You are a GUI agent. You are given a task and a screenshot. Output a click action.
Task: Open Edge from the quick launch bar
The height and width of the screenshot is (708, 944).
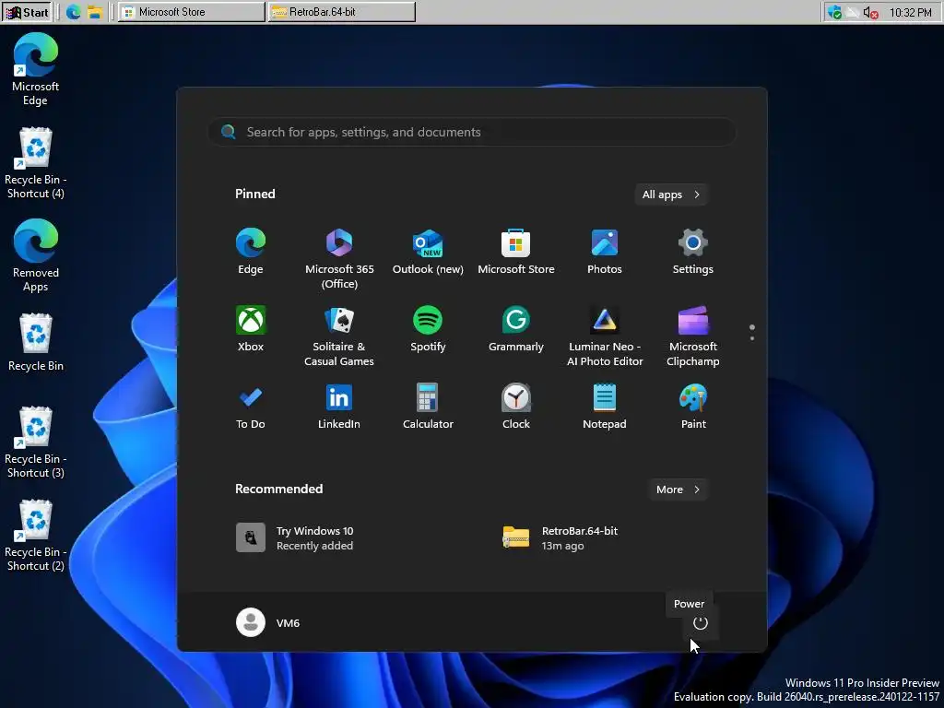[x=74, y=12]
